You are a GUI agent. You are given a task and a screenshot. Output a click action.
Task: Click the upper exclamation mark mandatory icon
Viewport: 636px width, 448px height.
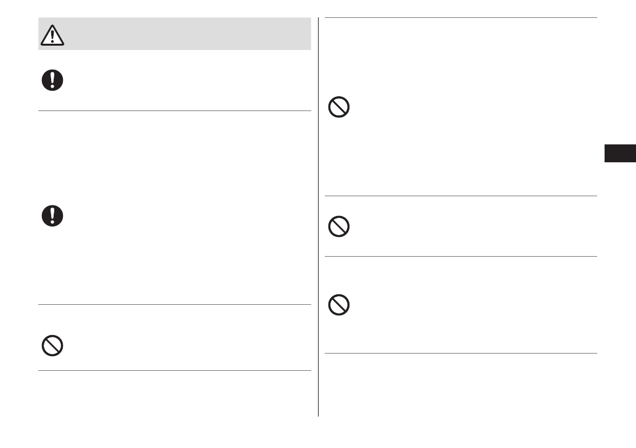tap(52, 80)
